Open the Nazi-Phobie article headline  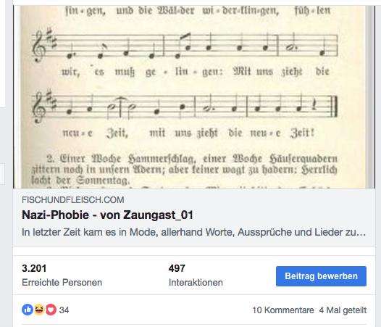108,215
